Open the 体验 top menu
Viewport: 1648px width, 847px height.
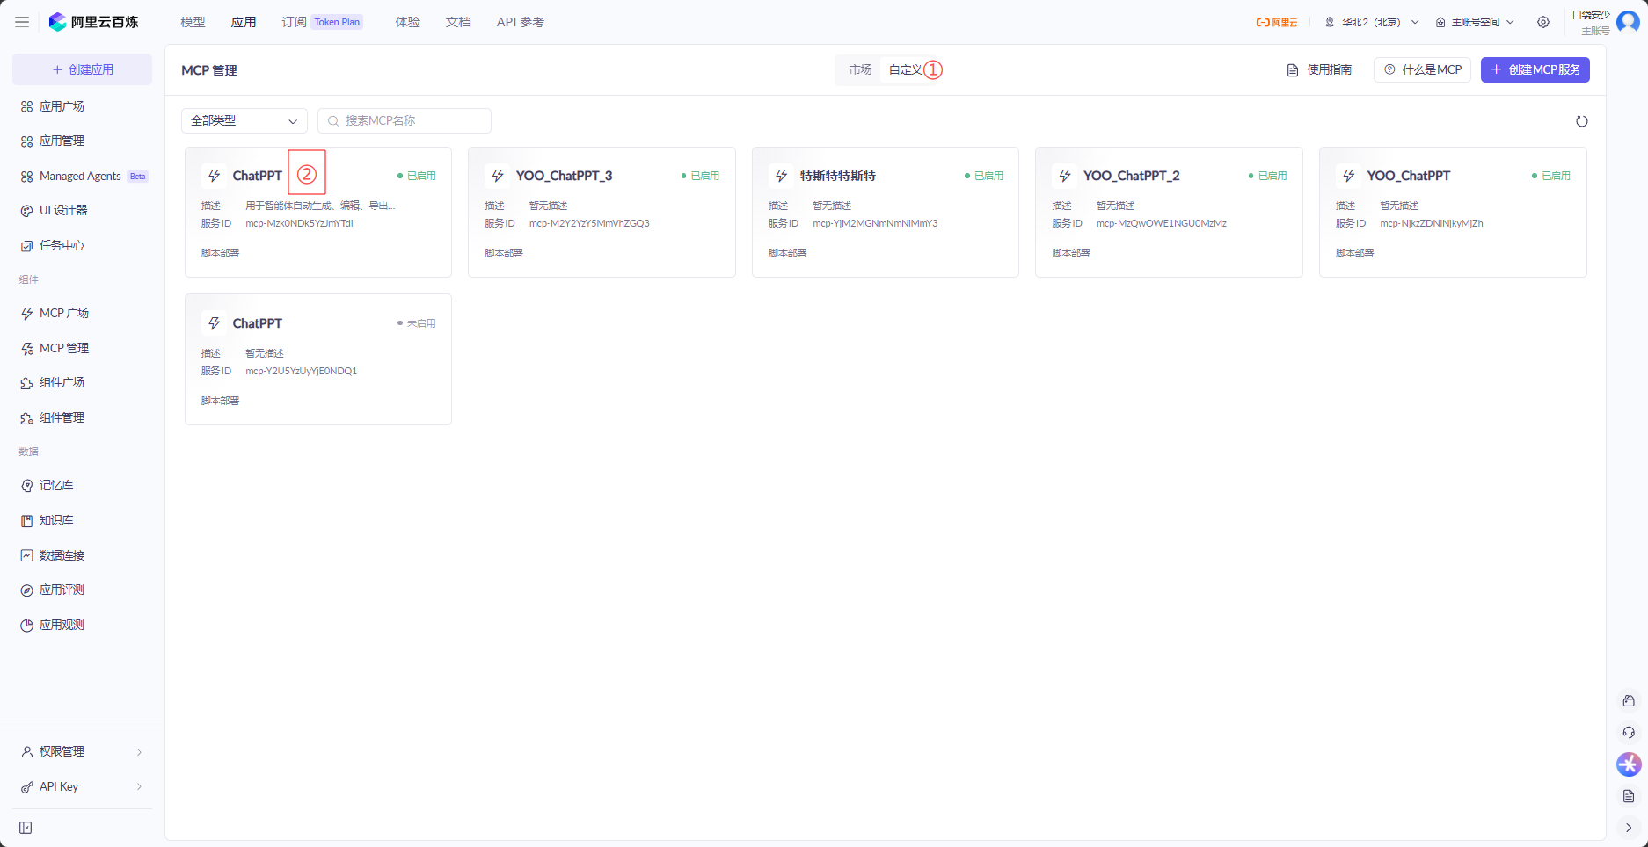(x=408, y=22)
